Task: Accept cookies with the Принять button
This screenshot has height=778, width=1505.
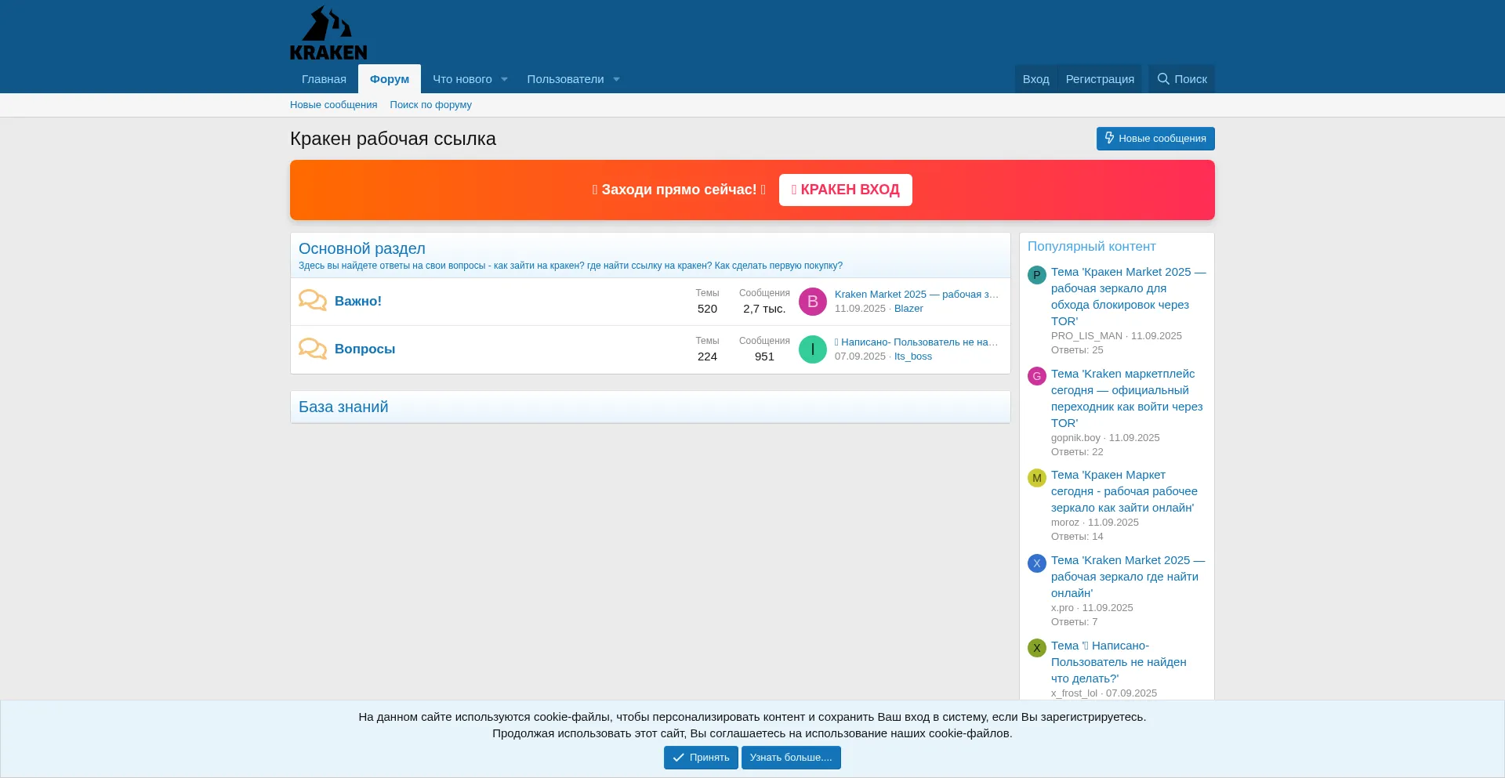Action: (701, 758)
